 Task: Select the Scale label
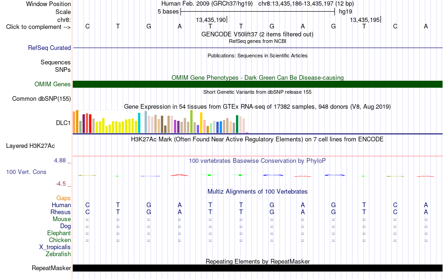[x=63, y=12]
